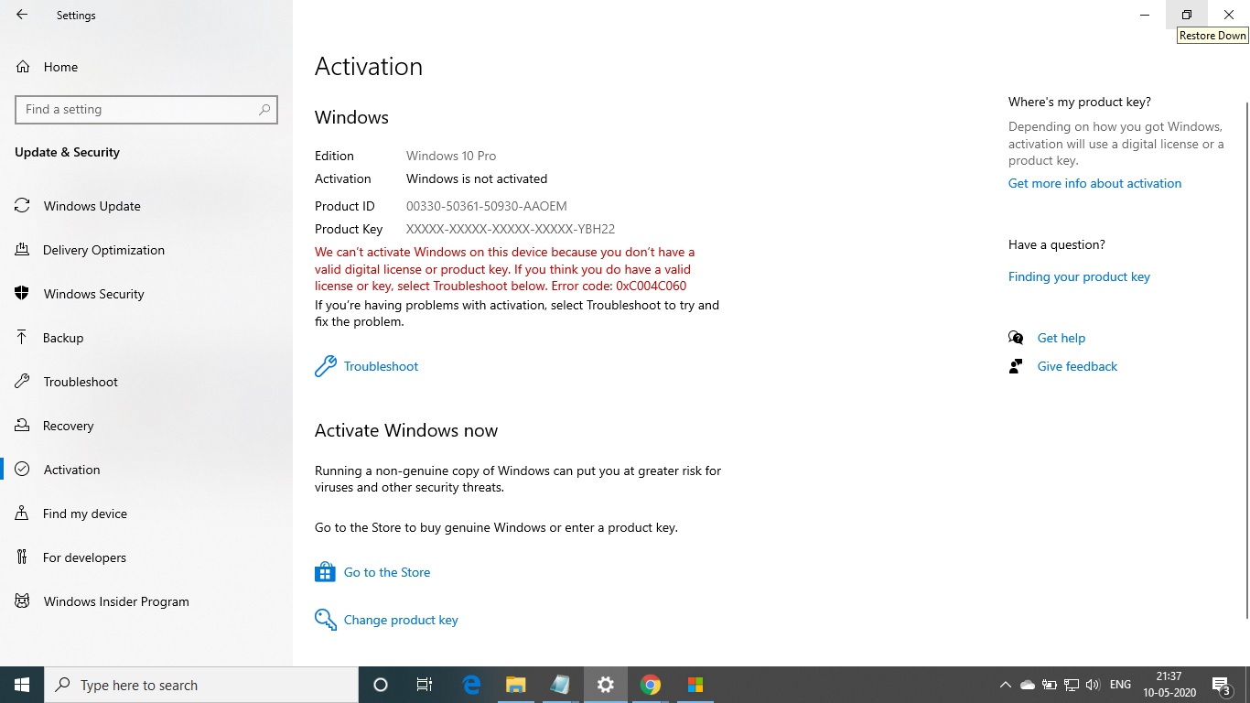Open the Finding your product key link

point(1079,276)
